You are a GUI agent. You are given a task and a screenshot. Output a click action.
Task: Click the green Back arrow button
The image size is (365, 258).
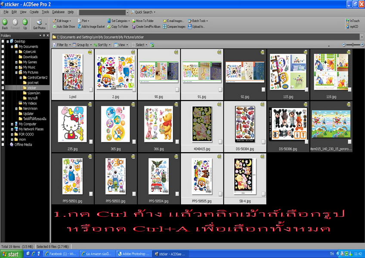5,24
